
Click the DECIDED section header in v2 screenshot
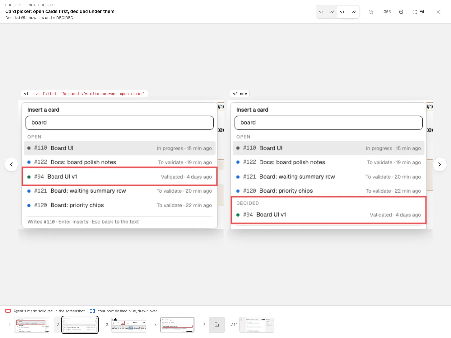click(248, 203)
